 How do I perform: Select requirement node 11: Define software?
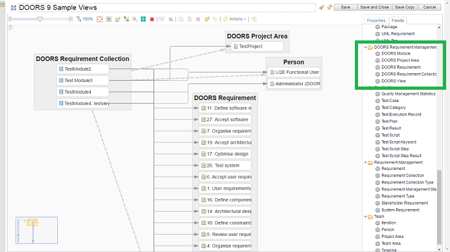(x=225, y=108)
